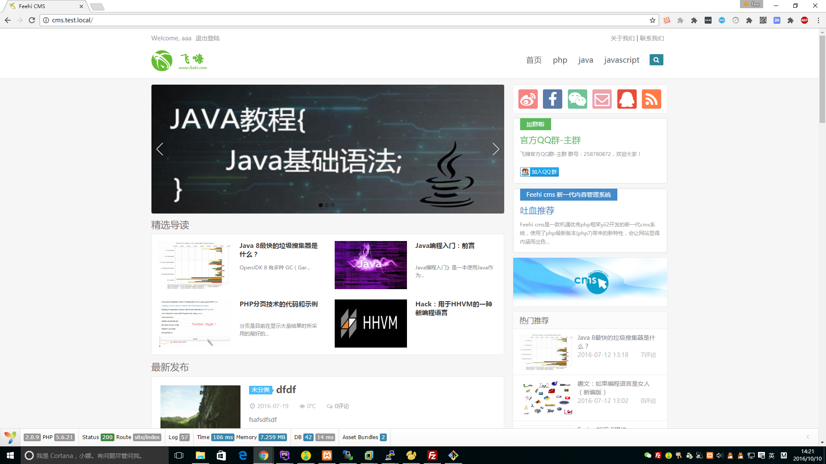Click the 加入QQ群 button

click(x=539, y=172)
